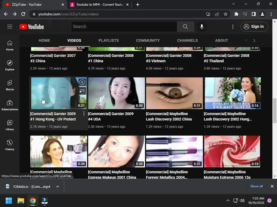Click the install app icon in address bar
Image resolution: width=277 pixels, height=207 pixels.
pyautogui.click(x=208, y=14)
